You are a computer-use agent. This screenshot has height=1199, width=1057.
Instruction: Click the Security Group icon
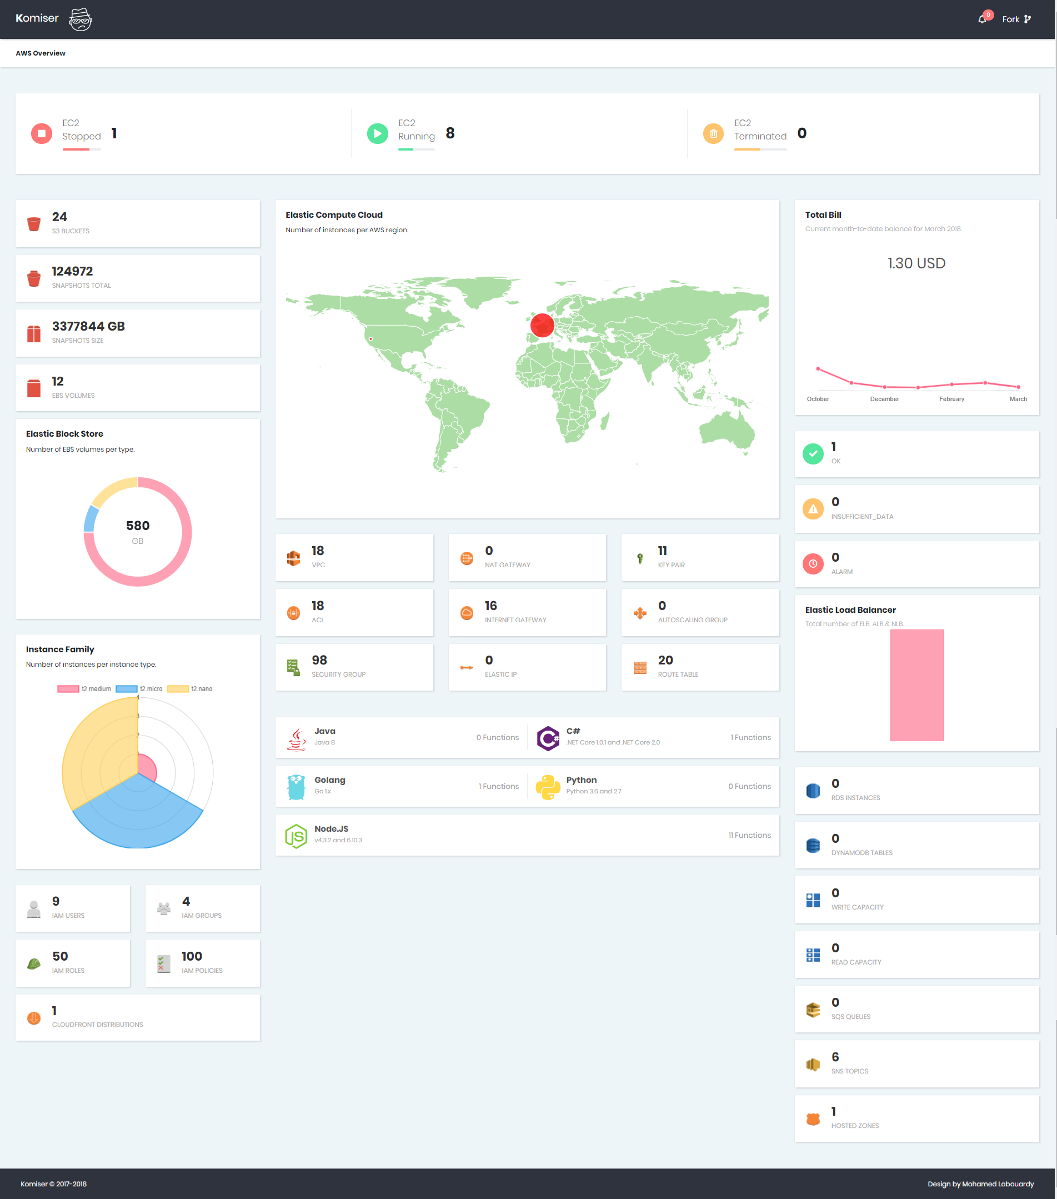coord(293,667)
